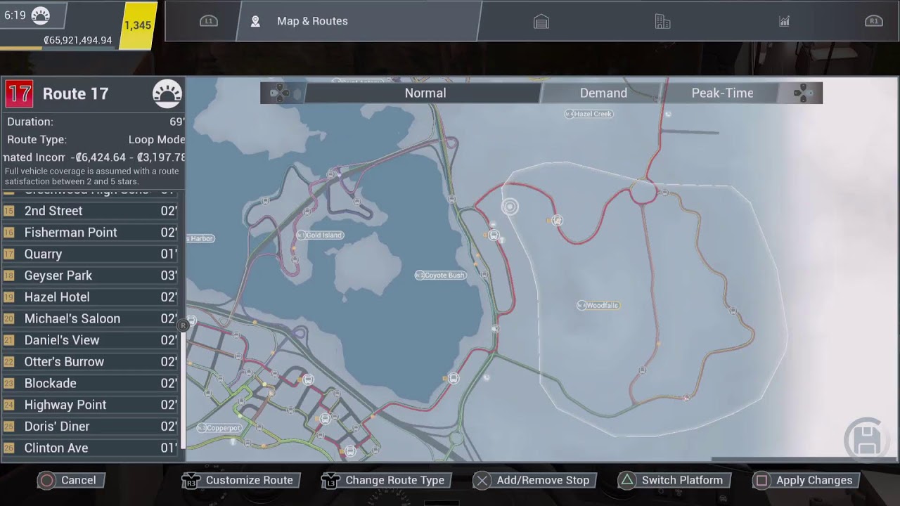
Task: Click the bus stop icon east of cursor marker
Action: click(x=557, y=221)
